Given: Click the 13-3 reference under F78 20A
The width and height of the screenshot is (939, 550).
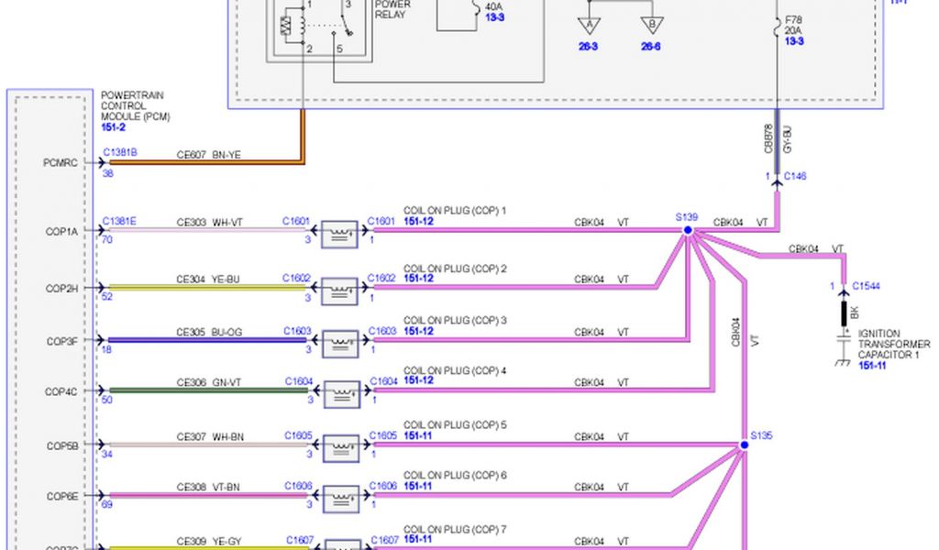Looking at the screenshot, I should click(794, 41).
